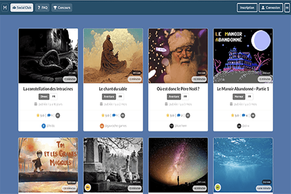291x194 pixels.
Task: Click title Le Manoir Abandonné - Partie 1
Action: tap(243, 89)
